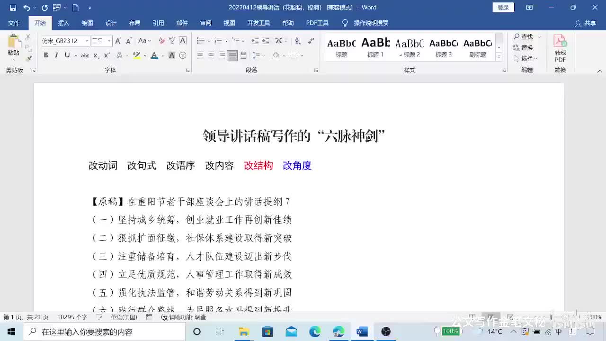Toggle justify alignment

(232, 55)
